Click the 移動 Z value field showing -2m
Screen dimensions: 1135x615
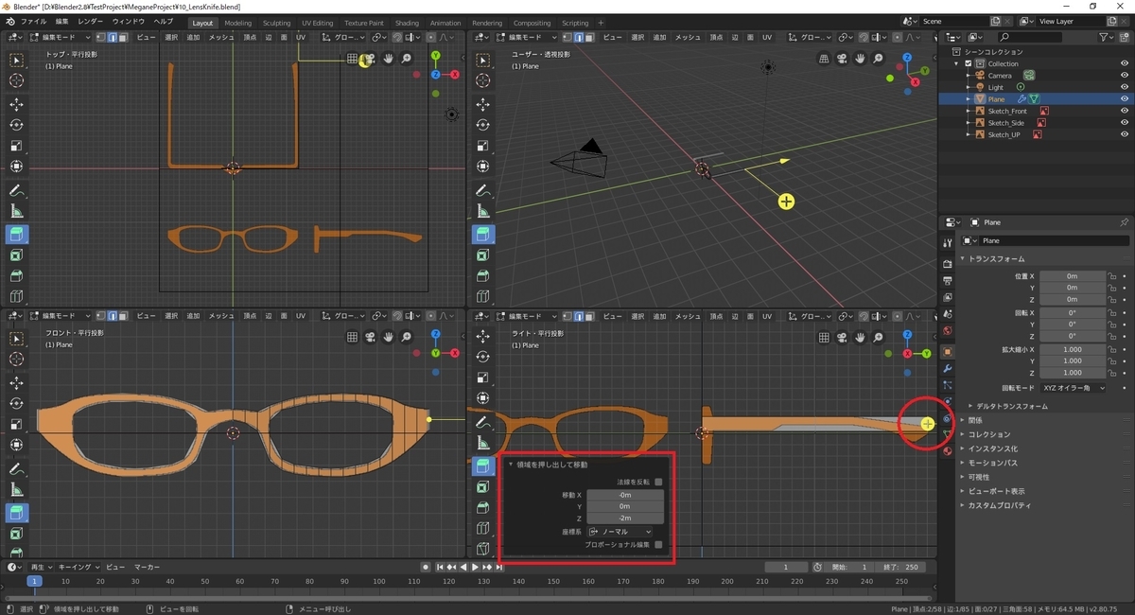pyautogui.click(x=624, y=518)
